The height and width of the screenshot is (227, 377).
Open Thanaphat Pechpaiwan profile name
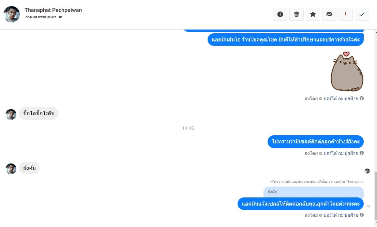pyautogui.click(x=53, y=10)
